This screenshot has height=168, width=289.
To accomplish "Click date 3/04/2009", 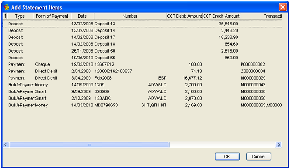I will point(81,78).
